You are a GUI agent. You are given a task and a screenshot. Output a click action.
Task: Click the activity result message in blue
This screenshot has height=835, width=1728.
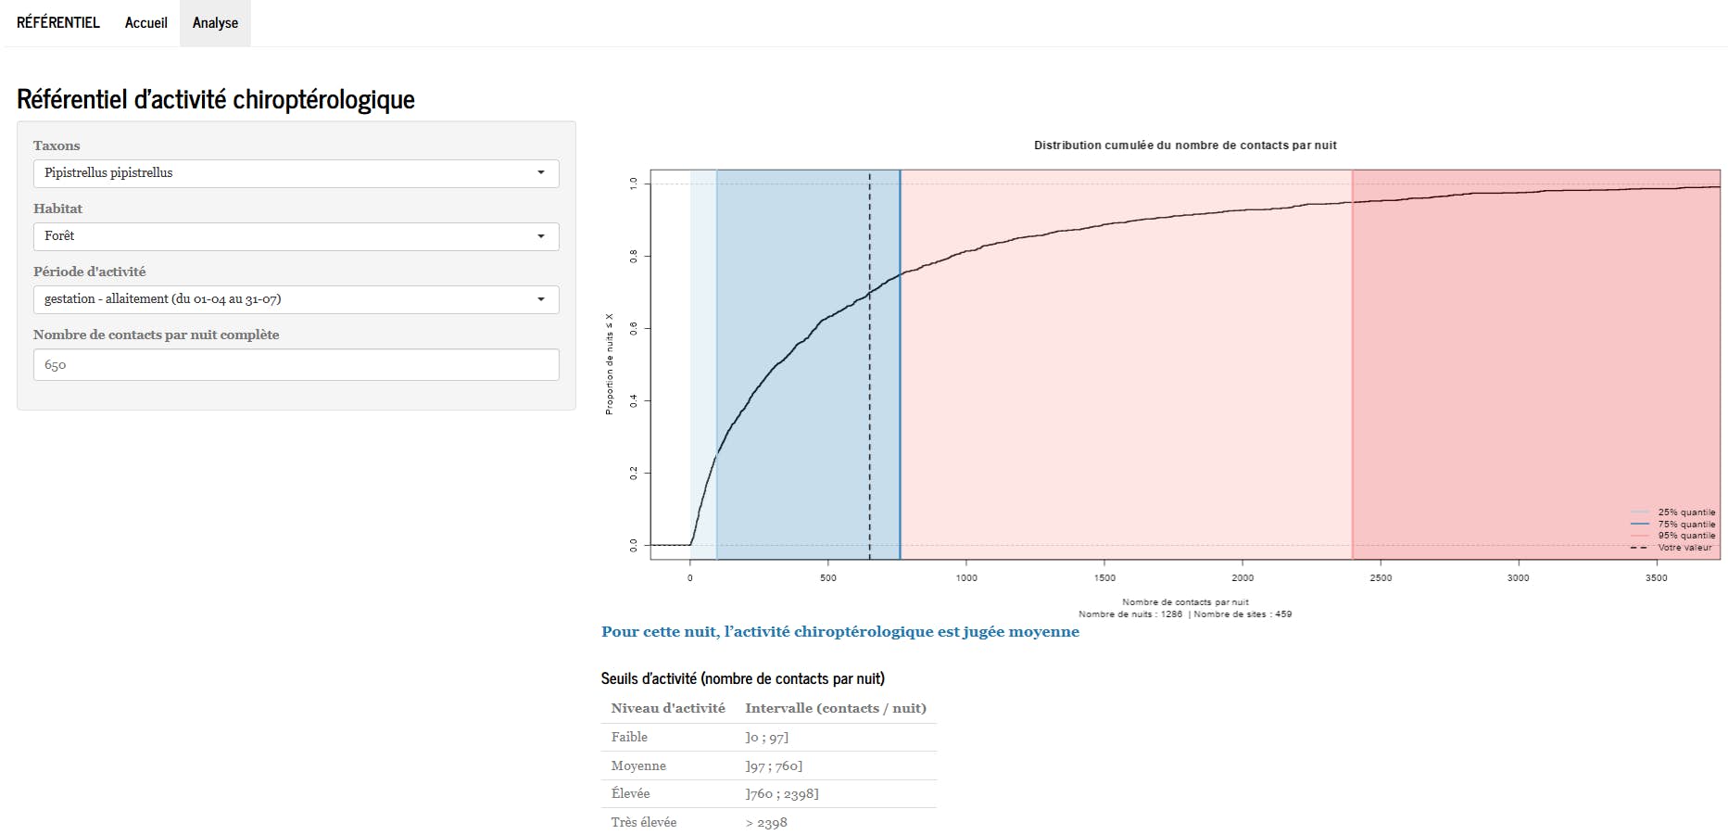[x=839, y=632]
